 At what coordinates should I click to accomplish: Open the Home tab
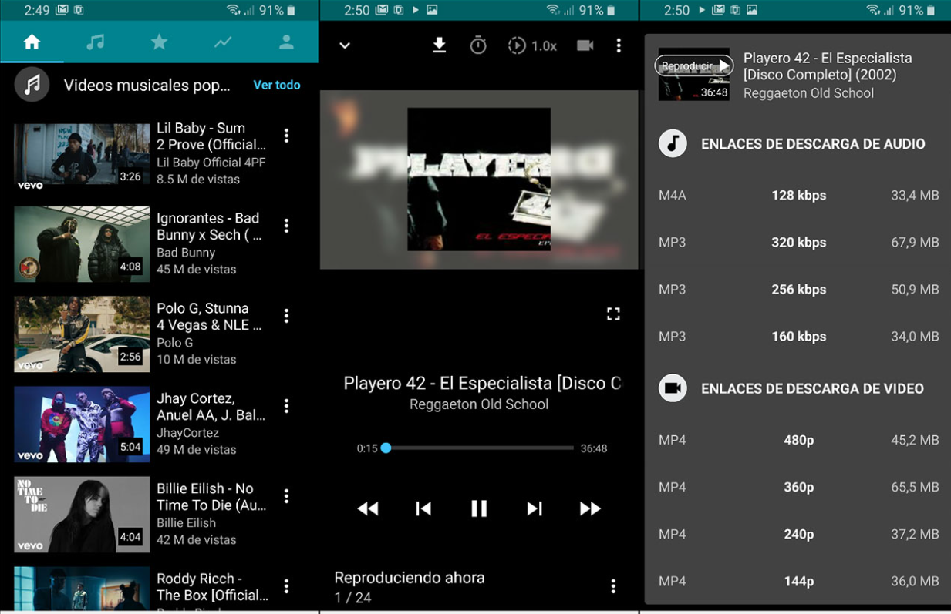click(32, 42)
